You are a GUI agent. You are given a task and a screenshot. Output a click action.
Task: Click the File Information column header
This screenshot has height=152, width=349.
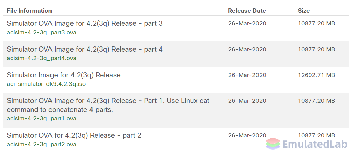tap(29, 11)
